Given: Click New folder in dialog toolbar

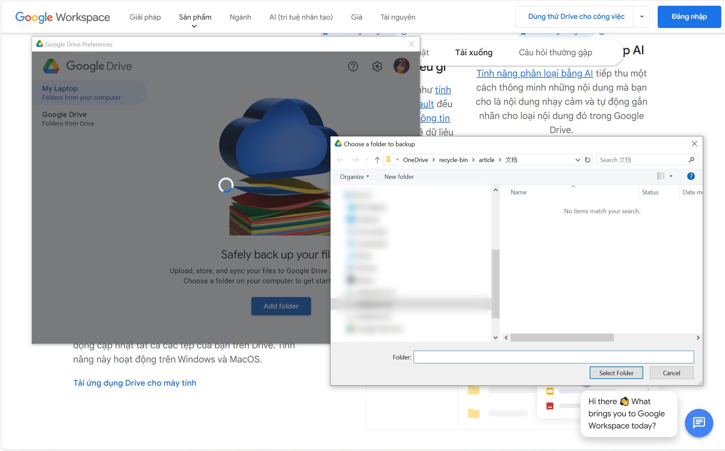Looking at the screenshot, I should click(x=399, y=176).
